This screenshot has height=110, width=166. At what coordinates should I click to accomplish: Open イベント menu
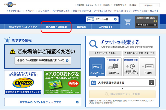point(30,11)
